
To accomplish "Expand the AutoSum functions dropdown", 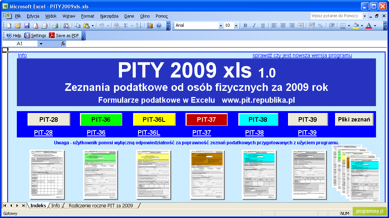I will (x=132, y=26).
